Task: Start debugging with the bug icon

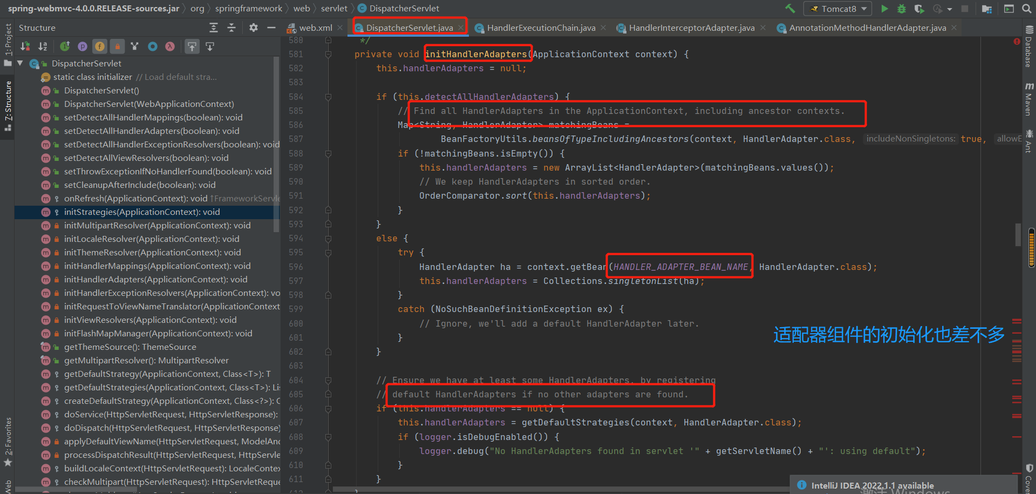Action: tap(902, 9)
